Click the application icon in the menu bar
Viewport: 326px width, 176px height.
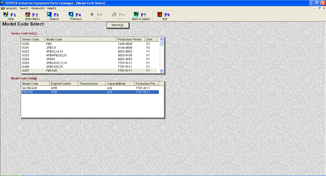tap(3, 8)
